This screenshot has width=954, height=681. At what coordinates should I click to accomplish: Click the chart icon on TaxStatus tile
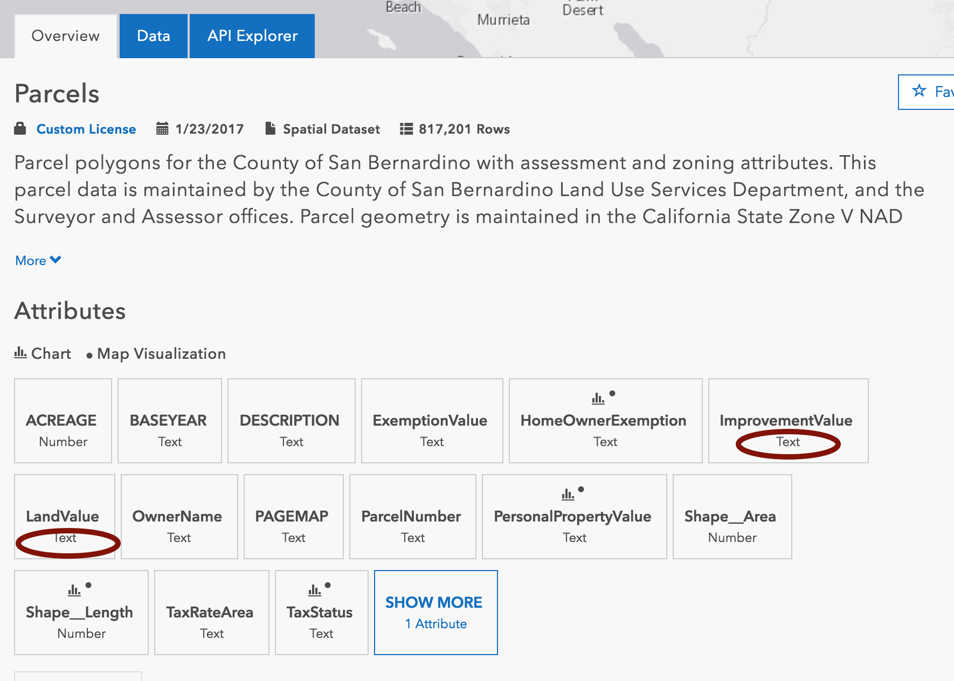pyautogui.click(x=314, y=590)
